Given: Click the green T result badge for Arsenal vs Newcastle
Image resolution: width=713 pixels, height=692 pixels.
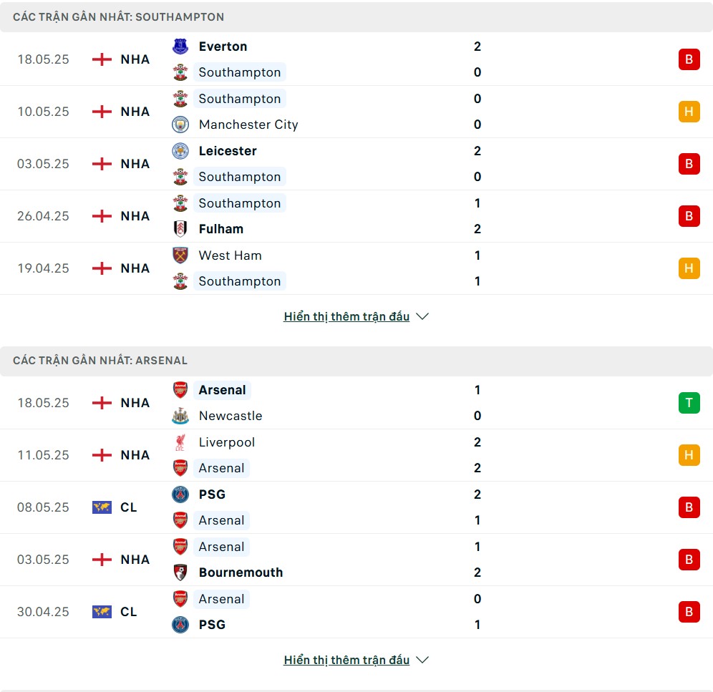Looking at the screenshot, I should point(689,403).
